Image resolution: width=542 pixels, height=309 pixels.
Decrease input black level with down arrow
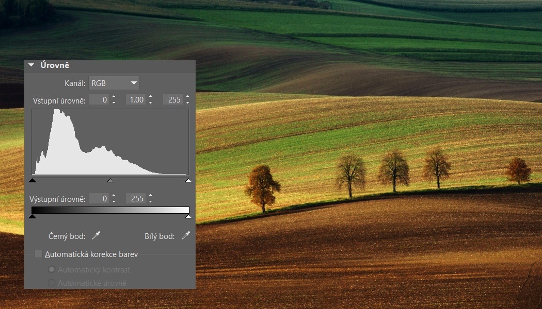[x=114, y=102]
